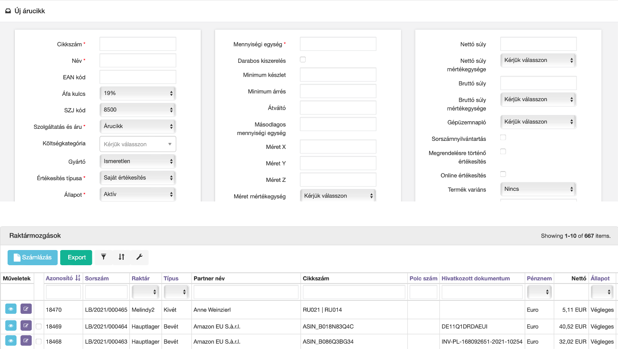Screen dimensions: 618x349
Task: View record 18469 with the eye icon
Action: click(11, 326)
